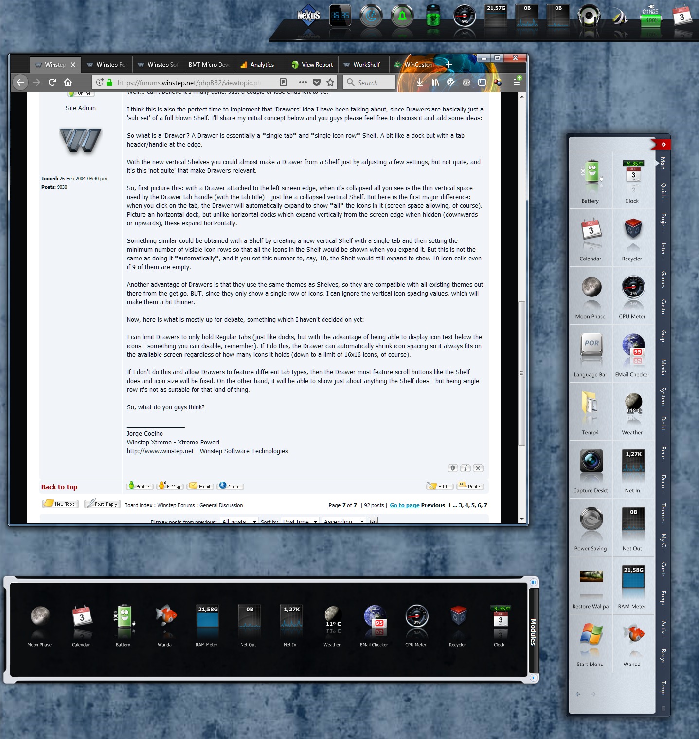This screenshot has height=739, width=699.
Task: Open the 9% CPU gauge in the top dock
Action: (465, 16)
